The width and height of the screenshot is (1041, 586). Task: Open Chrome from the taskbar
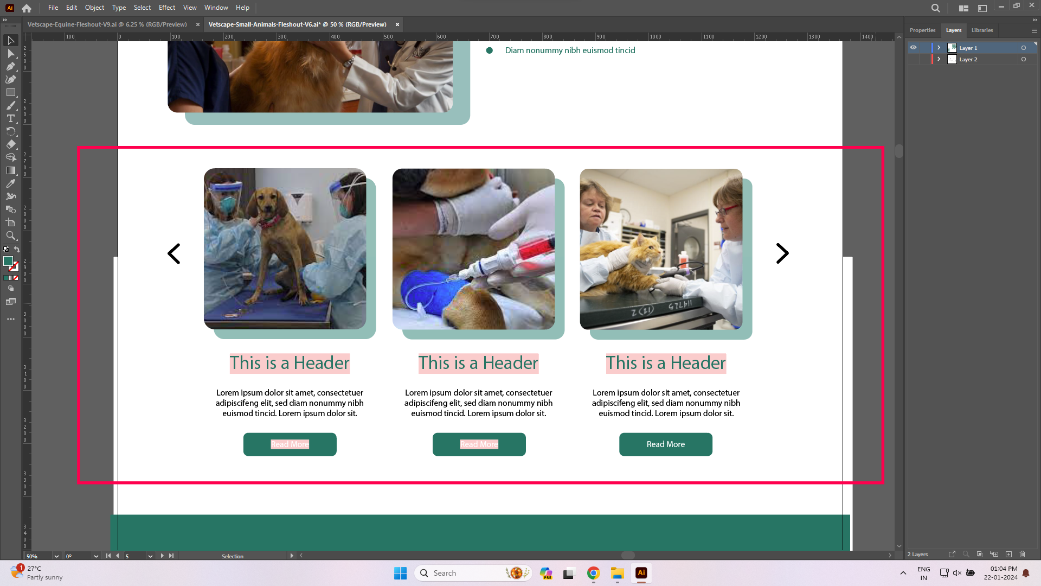point(594,573)
